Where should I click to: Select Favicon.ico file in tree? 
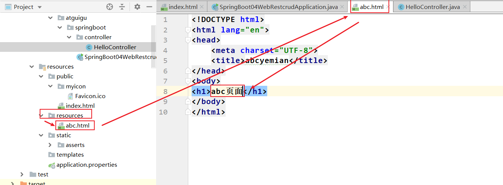[90, 96]
